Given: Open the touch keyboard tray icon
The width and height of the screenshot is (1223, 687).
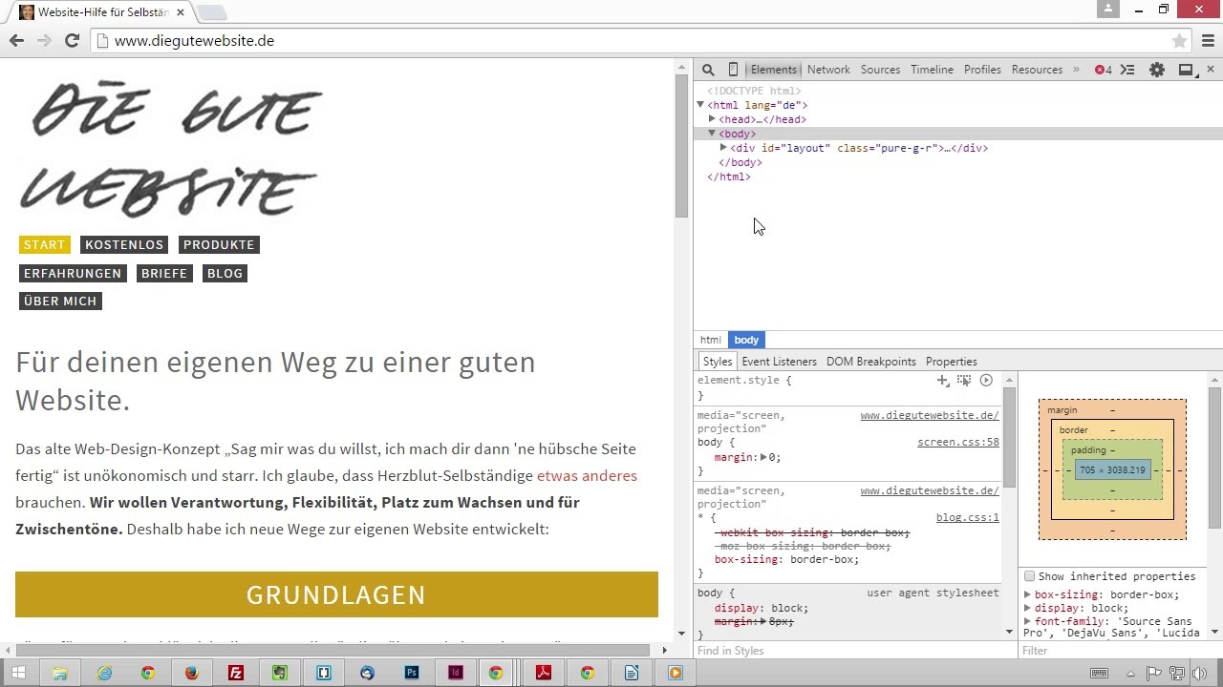Looking at the screenshot, I should [1100, 673].
